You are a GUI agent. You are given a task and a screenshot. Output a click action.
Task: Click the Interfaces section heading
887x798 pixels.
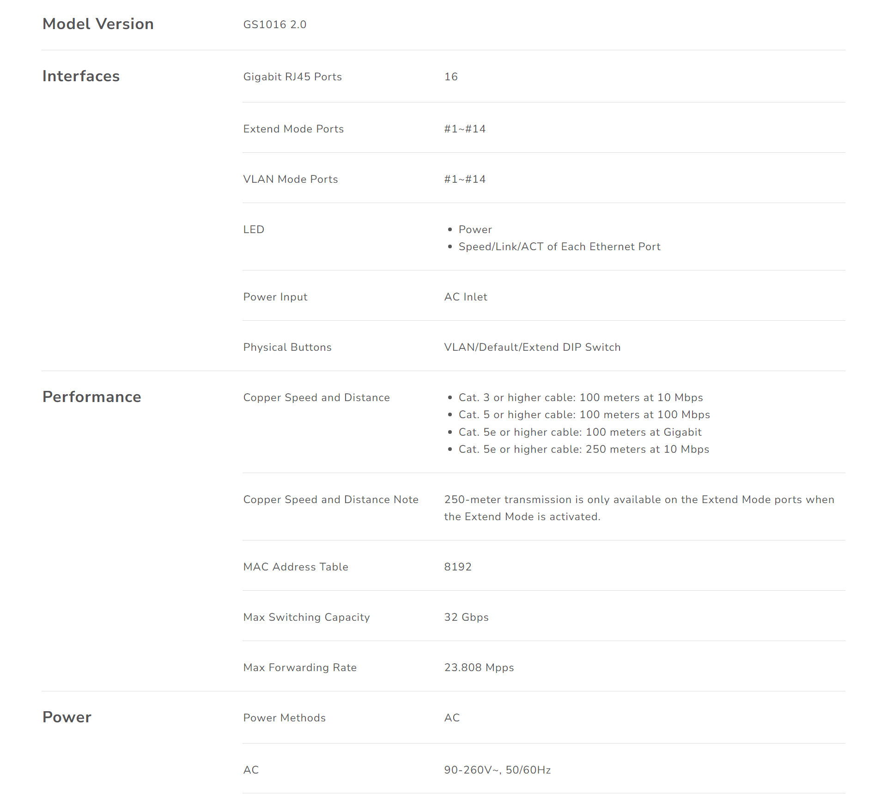pyautogui.click(x=81, y=76)
